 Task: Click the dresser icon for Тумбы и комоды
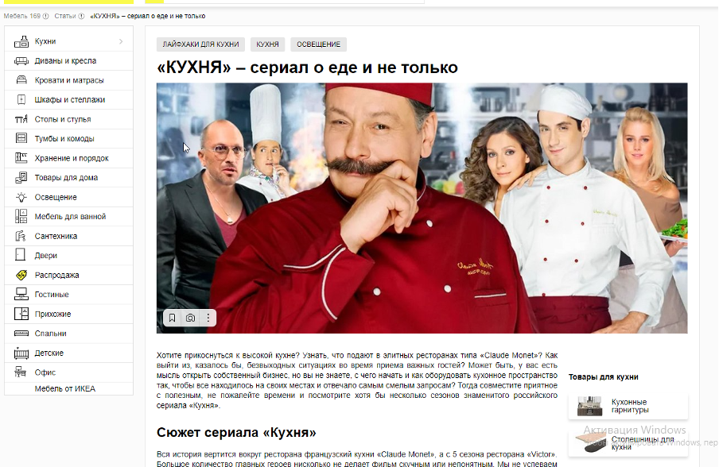pos(21,138)
